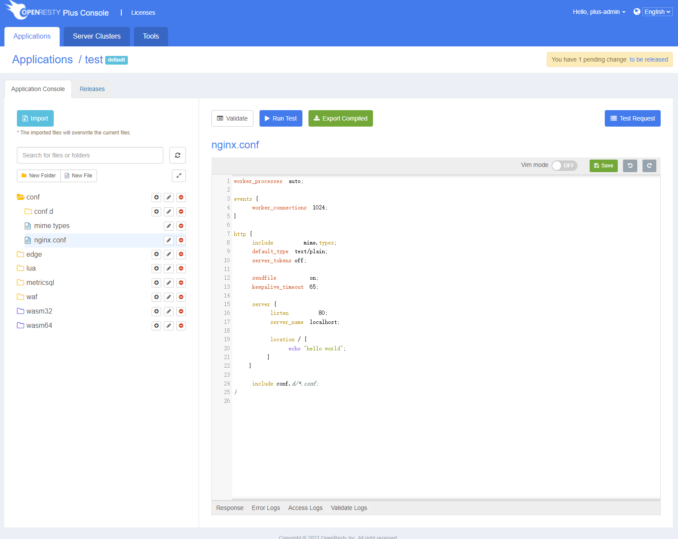Select the Application Console tab
678x539 pixels.
pyautogui.click(x=38, y=89)
